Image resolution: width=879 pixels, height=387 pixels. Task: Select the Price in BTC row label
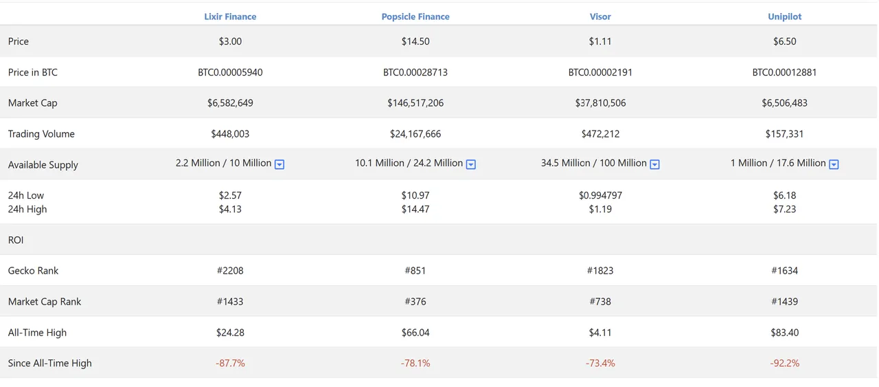pos(33,72)
